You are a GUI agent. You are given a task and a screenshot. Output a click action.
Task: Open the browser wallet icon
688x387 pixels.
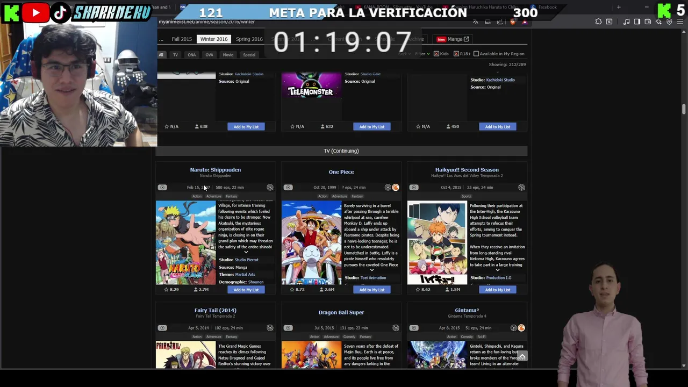(x=648, y=21)
